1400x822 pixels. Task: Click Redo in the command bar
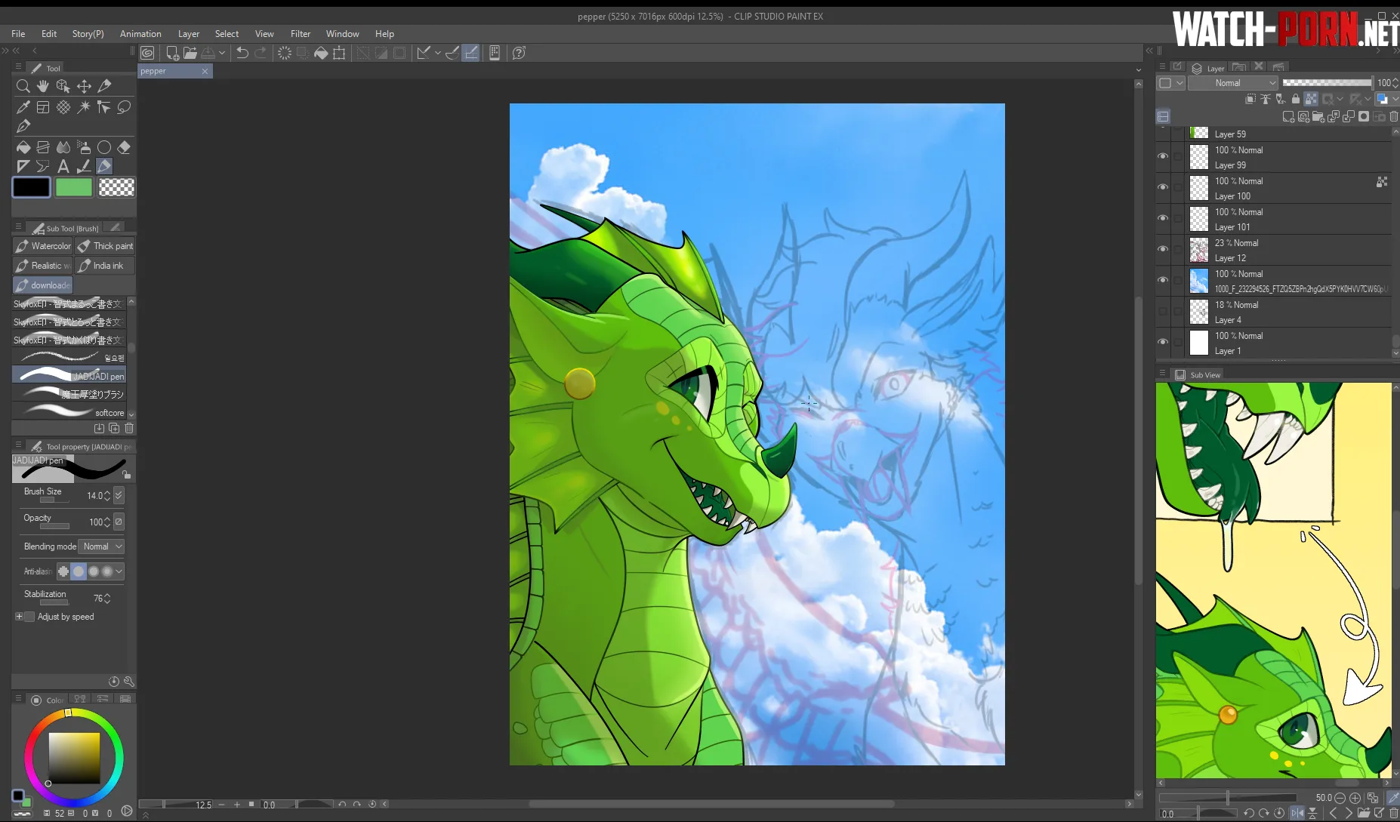pos(261,53)
